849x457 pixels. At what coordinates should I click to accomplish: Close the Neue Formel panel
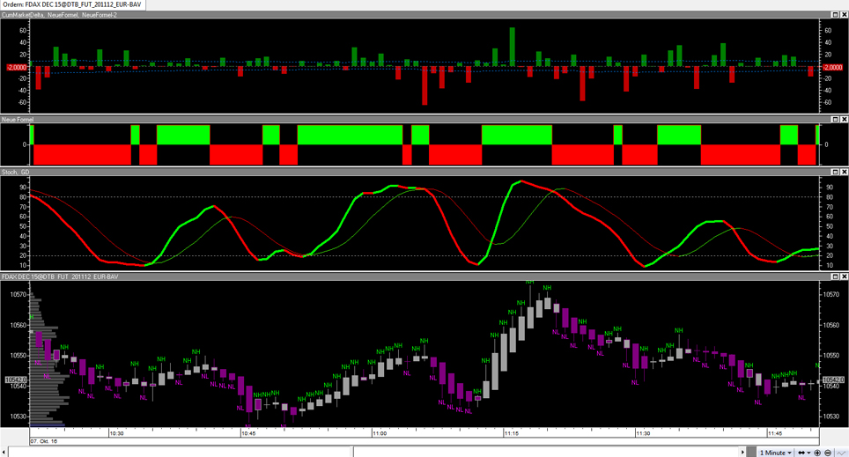(x=843, y=119)
